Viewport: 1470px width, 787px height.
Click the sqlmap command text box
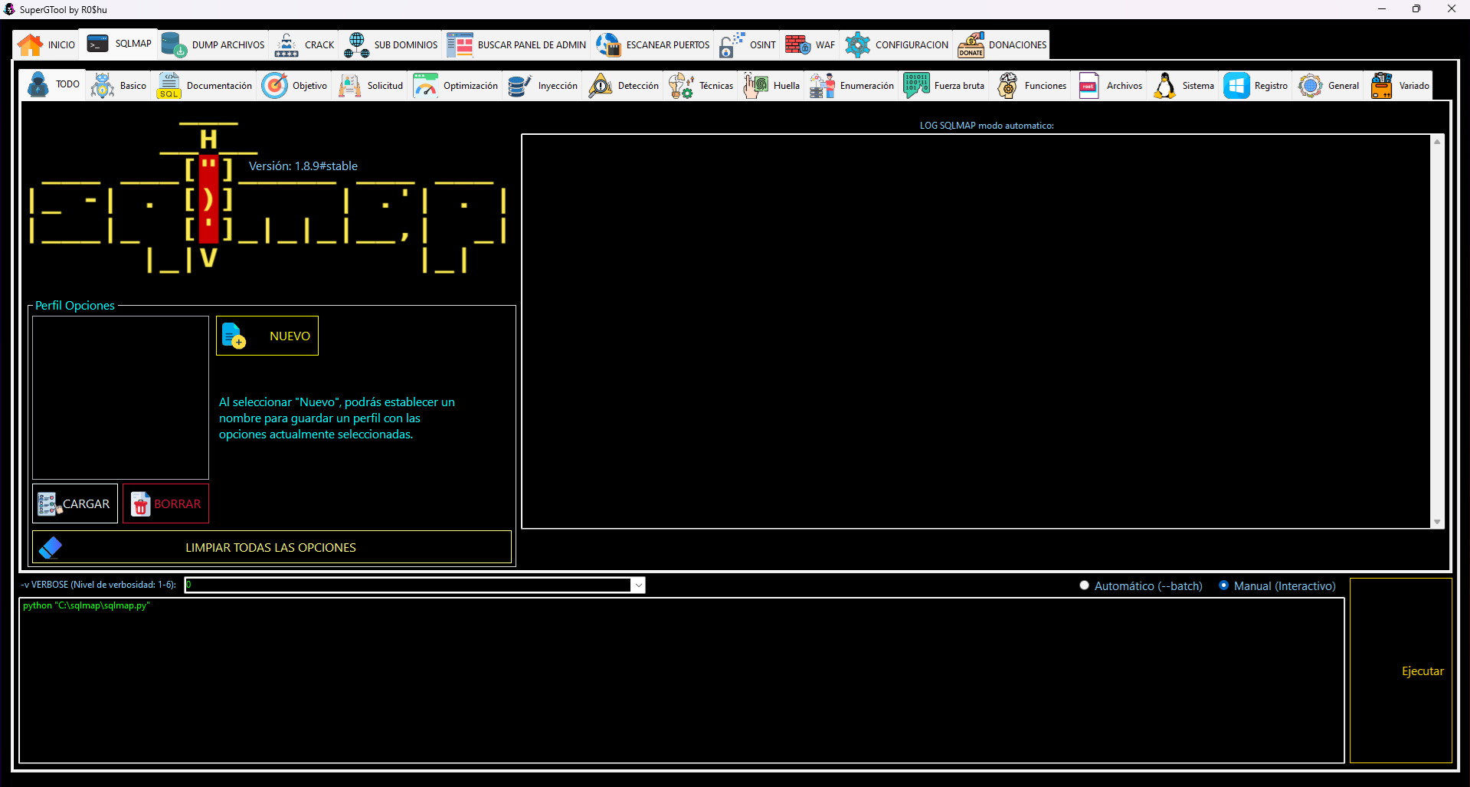tap(682, 680)
